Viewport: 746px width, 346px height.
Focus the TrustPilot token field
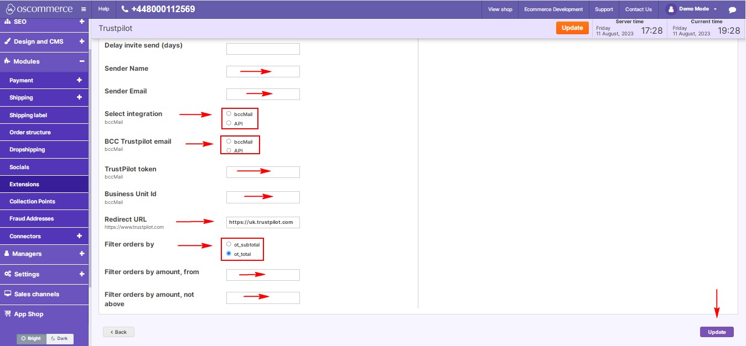(263, 172)
